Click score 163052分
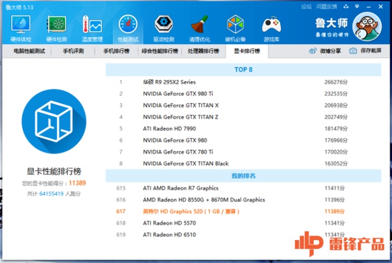Viewport: 392px width, 263px height. (336, 163)
